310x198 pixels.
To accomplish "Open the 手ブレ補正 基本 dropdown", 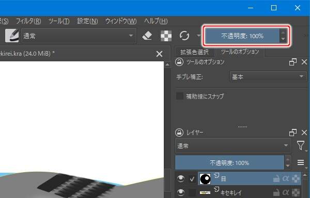I will [268, 77].
